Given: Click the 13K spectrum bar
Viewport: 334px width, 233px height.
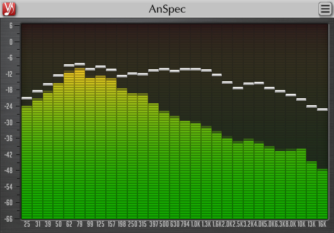Looking at the screenshot, I should pos(312,190).
